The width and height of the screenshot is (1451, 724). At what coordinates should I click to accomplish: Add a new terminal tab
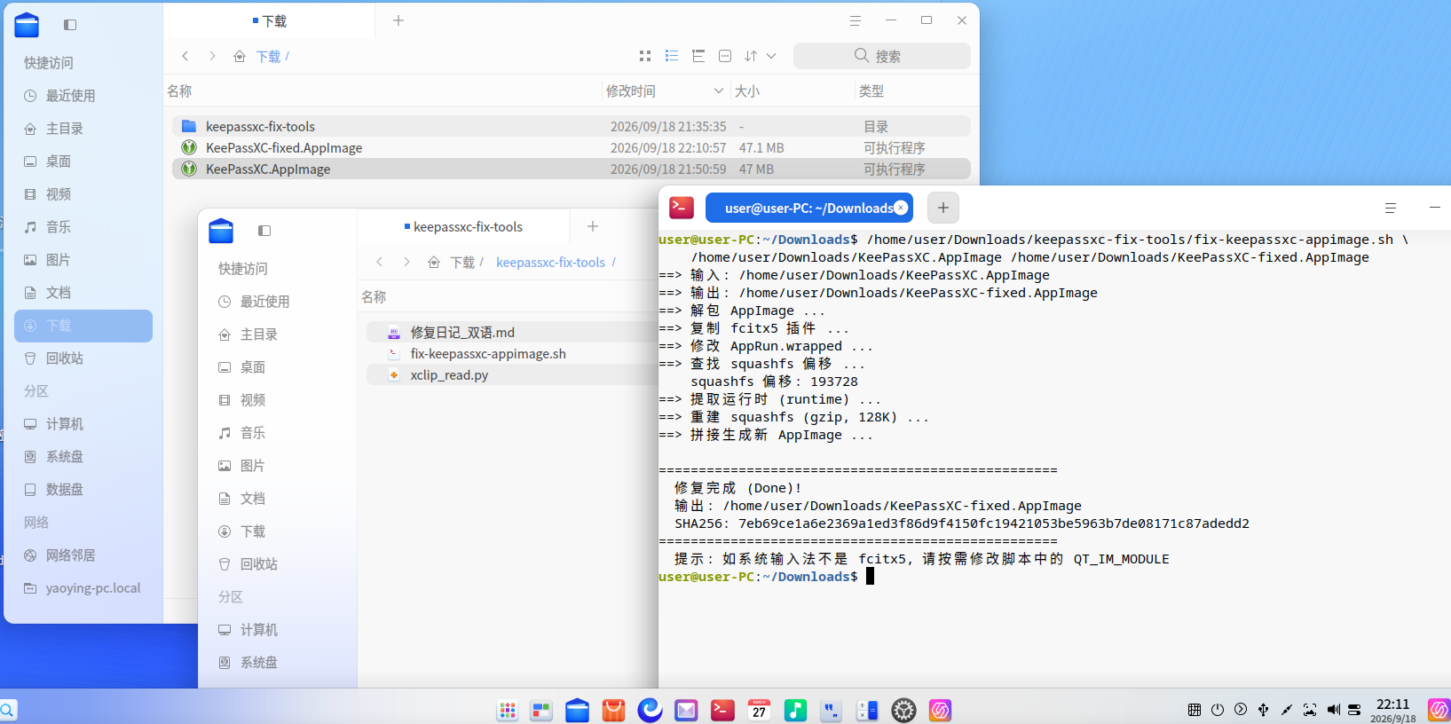[x=943, y=208]
